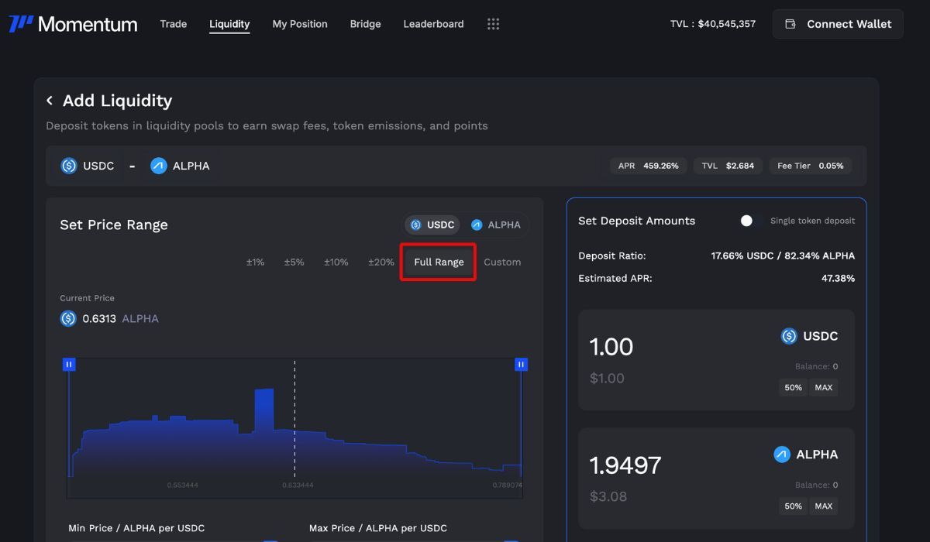Click the TVL : $40,545,357 text

pyautogui.click(x=713, y=24)
